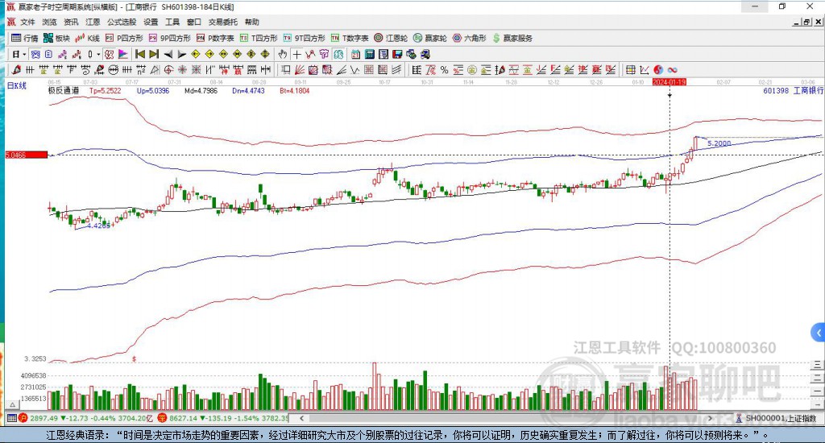Open the 行情 quotes view
825x443 pixels.
25,38
